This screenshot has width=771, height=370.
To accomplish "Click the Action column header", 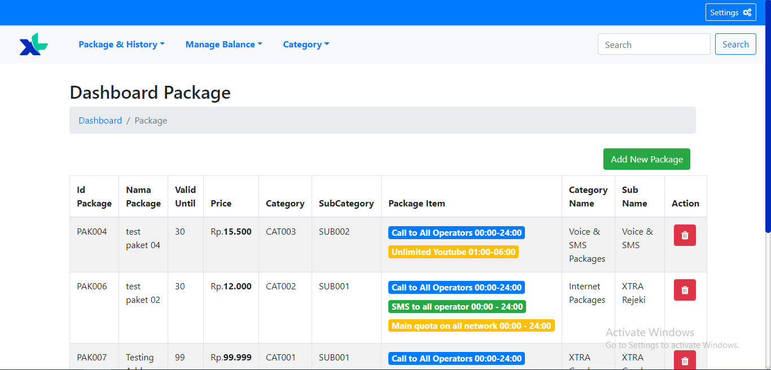I will click(x=685, y=196).
